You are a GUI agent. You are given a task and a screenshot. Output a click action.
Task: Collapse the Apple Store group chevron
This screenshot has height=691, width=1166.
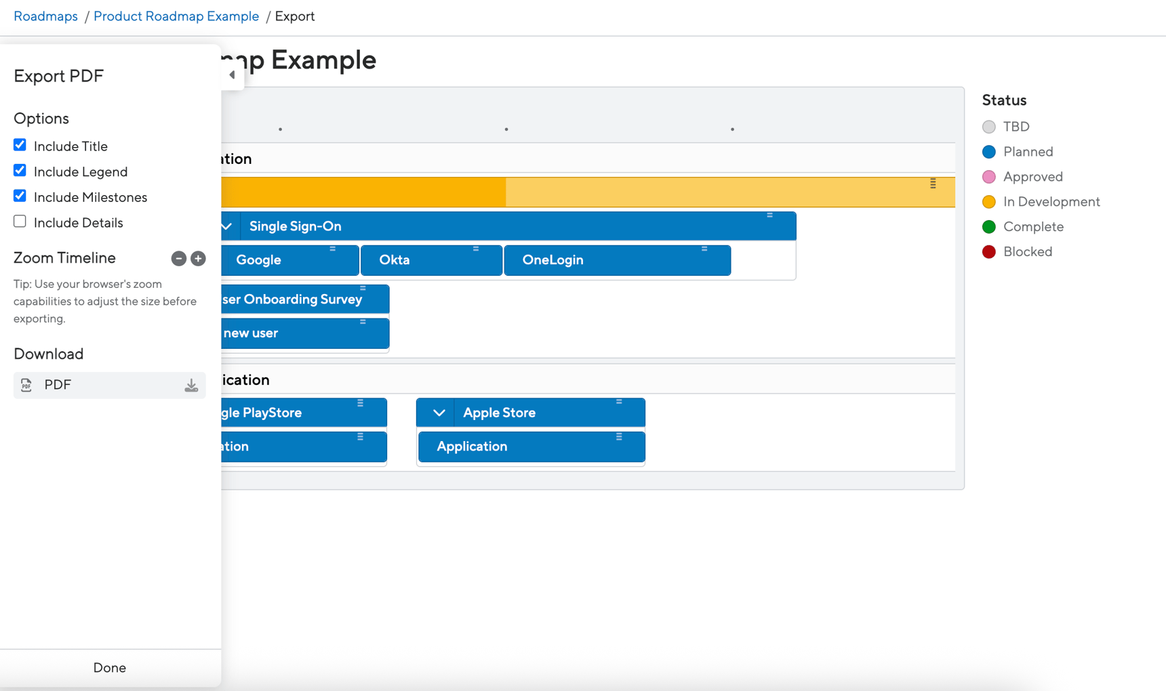click(x=439, y=413)
